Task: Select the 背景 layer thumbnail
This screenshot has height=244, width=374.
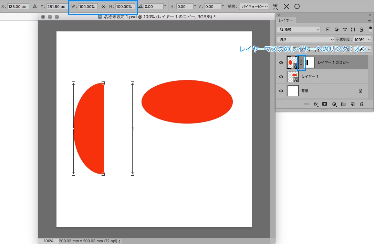Action: [293, 91]
